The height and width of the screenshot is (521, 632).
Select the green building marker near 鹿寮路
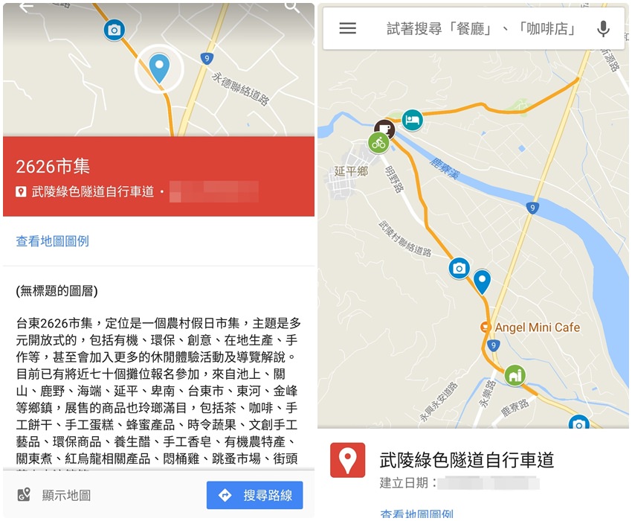(x=515, y=375)
